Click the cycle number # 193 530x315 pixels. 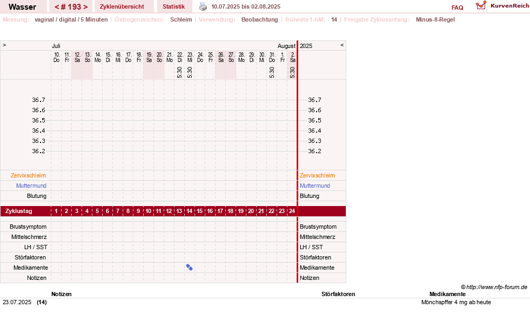point(71,7)
